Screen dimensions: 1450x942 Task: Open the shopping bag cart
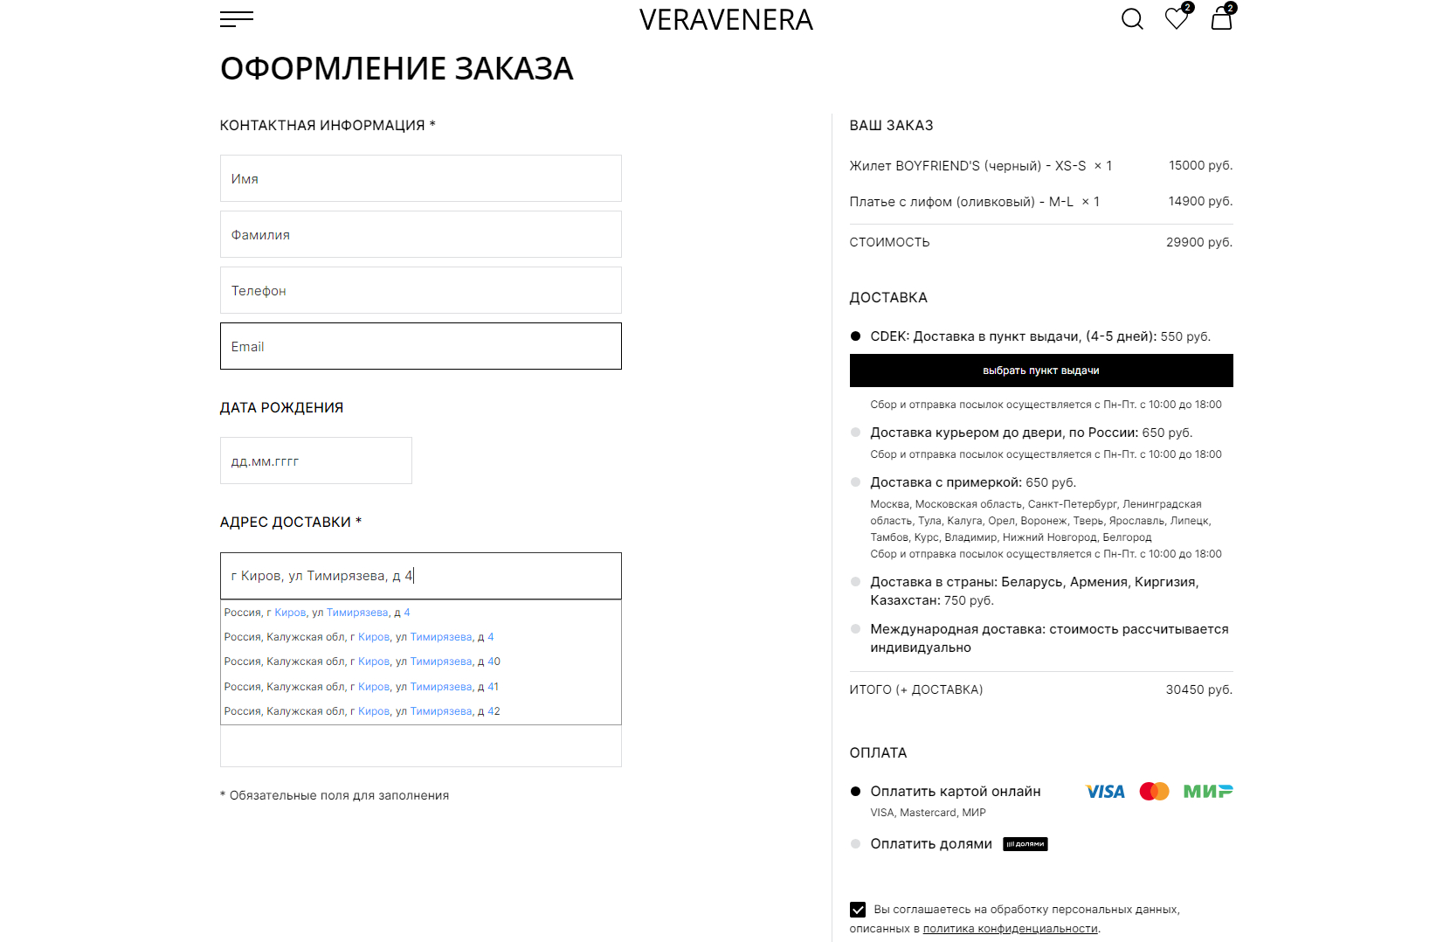(1221, 18)
